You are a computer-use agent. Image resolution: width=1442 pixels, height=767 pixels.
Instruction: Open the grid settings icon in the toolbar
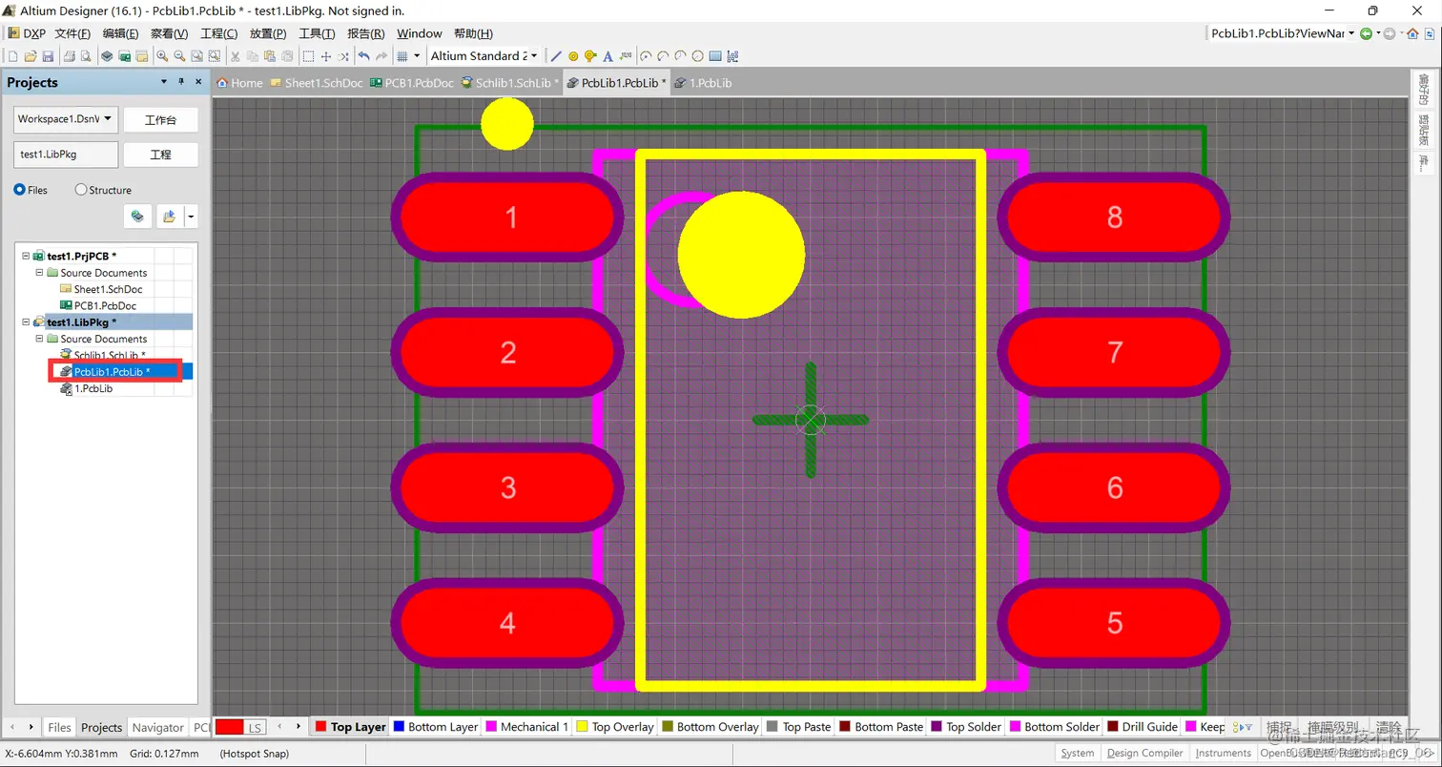(402, 56)
